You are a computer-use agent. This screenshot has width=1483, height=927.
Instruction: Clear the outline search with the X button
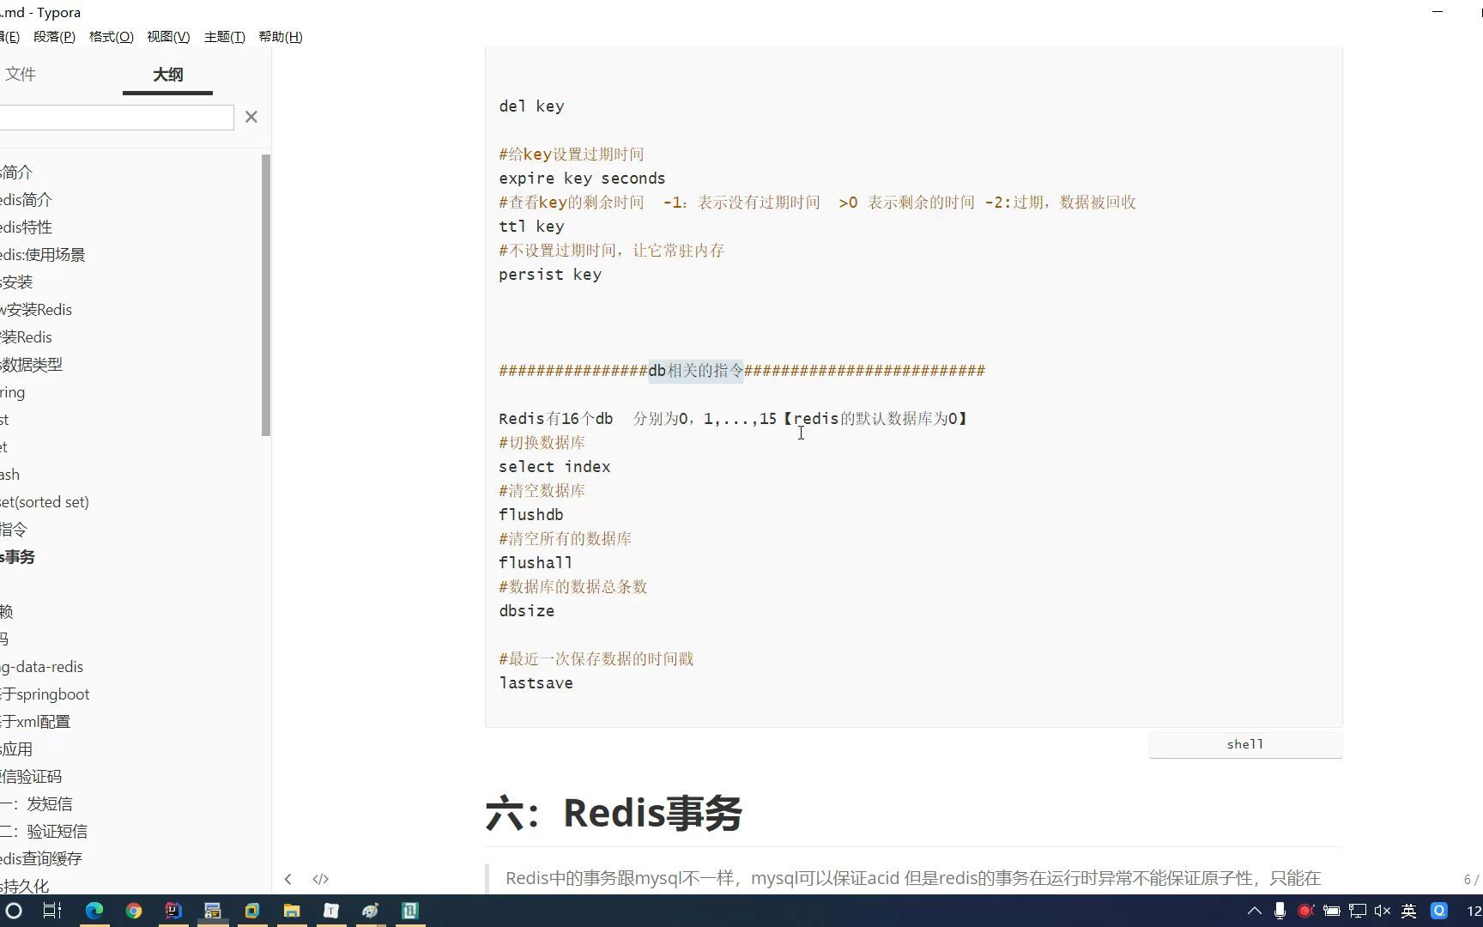pyautogui.click(x=251, y=117)
